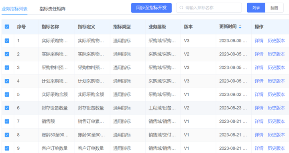Screen dimensions: 289x153
Task: Open 详情 for row 2
Action: click(259, 54)
